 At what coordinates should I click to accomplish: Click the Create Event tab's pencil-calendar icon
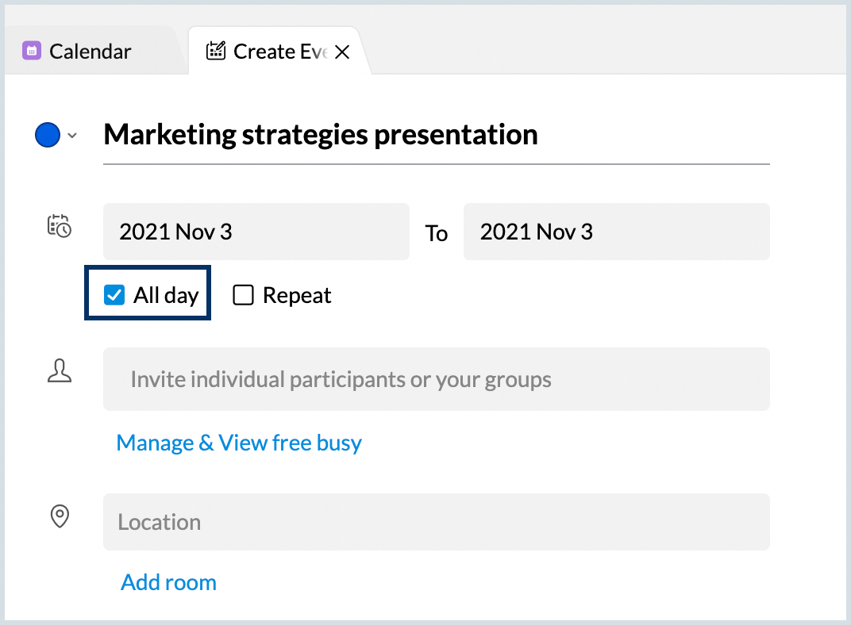click(215, 52)
